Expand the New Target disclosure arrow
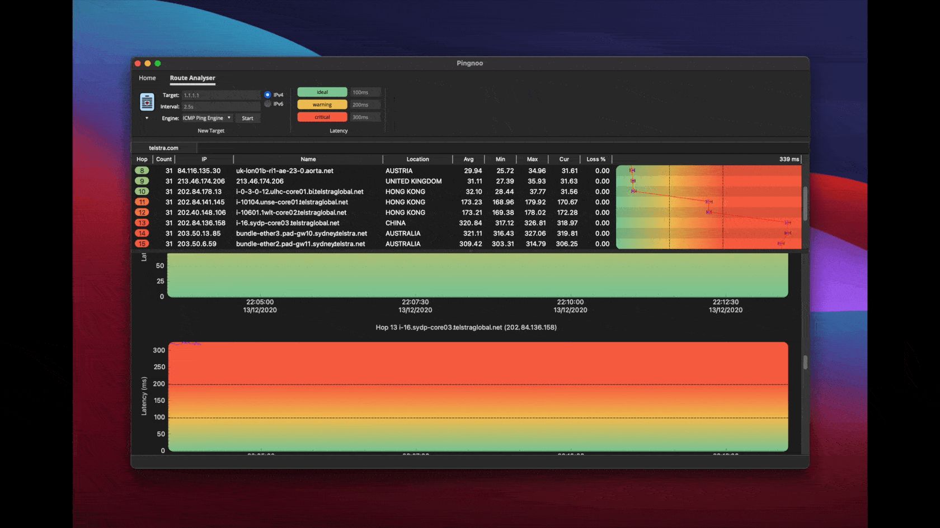Viewport: 940px width, 528px height. 147,118
